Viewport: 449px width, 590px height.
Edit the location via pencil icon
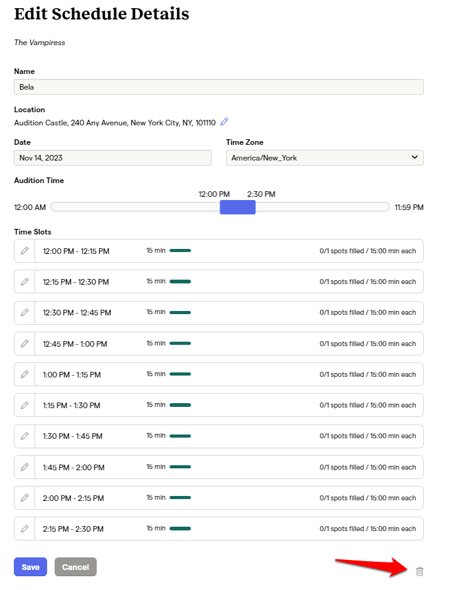click(x=224, y=122)
